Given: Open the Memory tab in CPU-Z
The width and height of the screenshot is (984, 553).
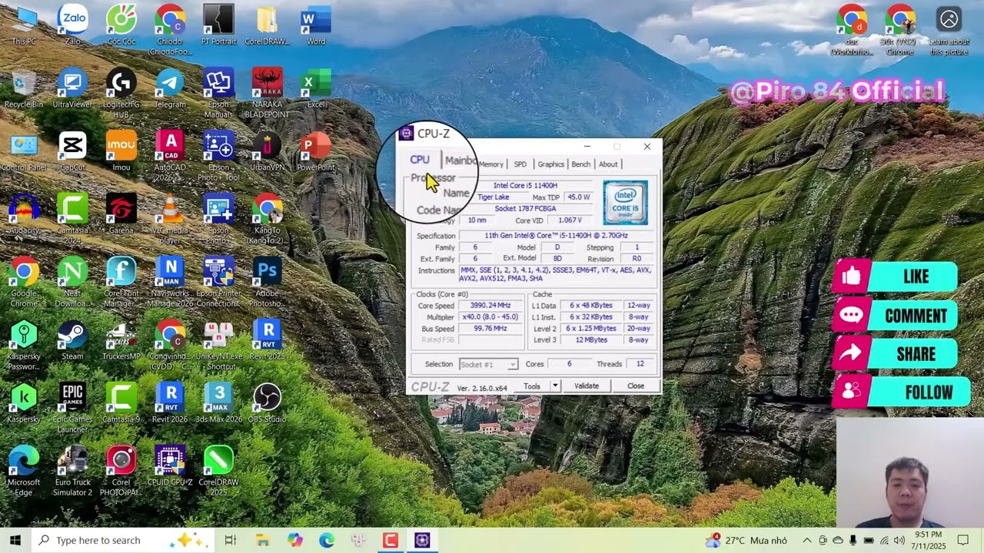Looking at the screenshot, I should click(x=491, y=164).
